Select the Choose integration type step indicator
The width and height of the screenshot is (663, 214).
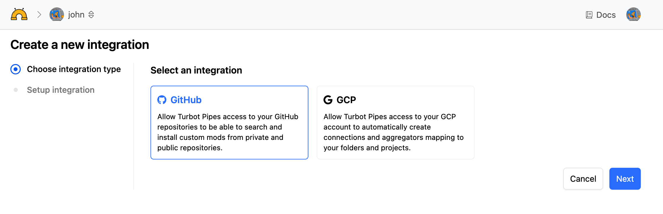coord(16,69)
